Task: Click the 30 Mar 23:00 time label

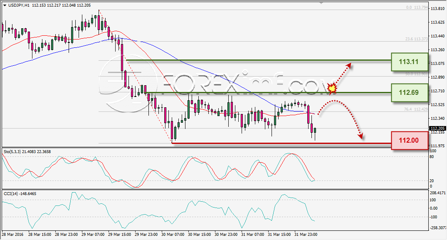Action: [226, 235]
